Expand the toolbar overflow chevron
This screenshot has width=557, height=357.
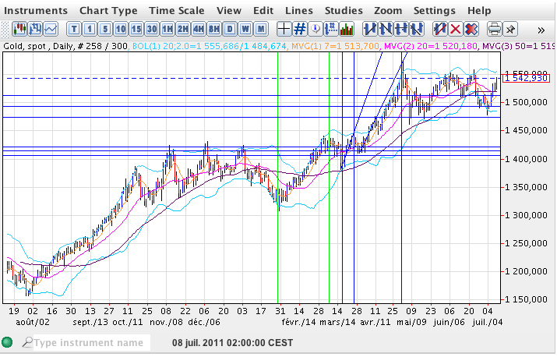(541, 30)
